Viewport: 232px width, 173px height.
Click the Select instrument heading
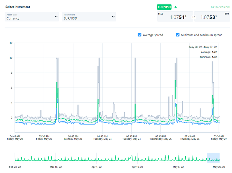tap(18, 7)
